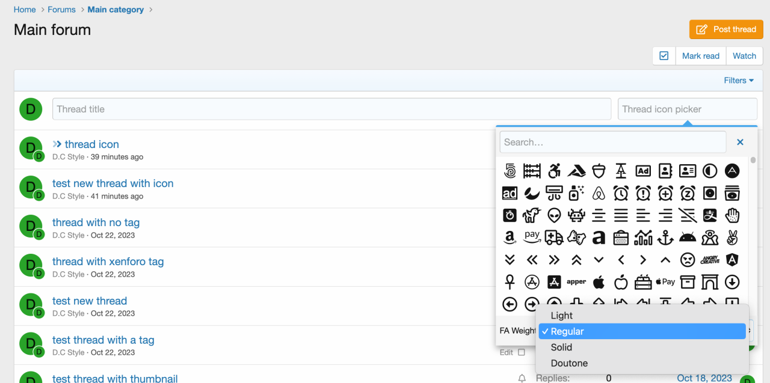770x383 pixels.
Task: Select the analytics chart icon
Action: tap(642, 237)
